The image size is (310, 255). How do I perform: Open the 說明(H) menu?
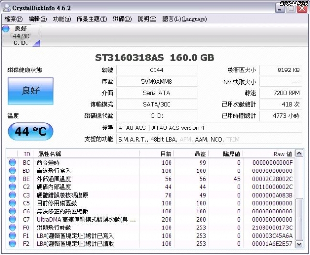[x=147, y=19]
